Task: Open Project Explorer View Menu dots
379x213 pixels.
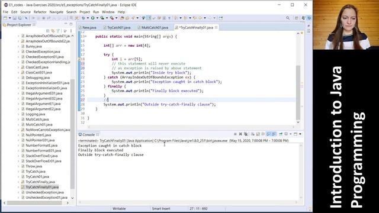Action: coord(71,31)
